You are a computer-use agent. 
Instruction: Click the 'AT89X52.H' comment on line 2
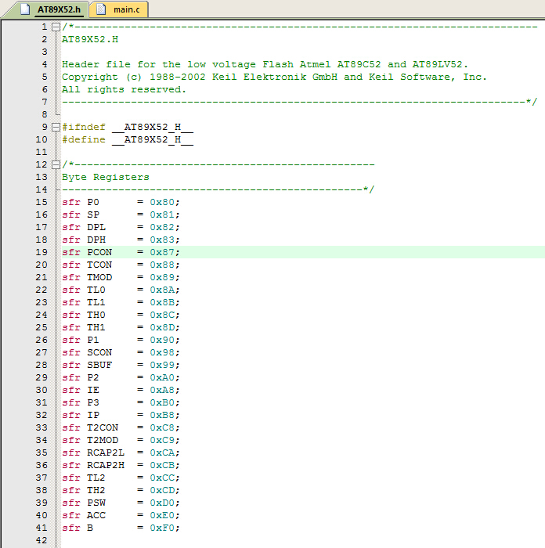(x=90, y=39)
